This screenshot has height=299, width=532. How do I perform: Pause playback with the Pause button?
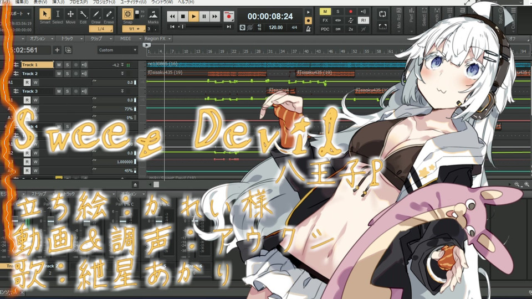point(204,16)
